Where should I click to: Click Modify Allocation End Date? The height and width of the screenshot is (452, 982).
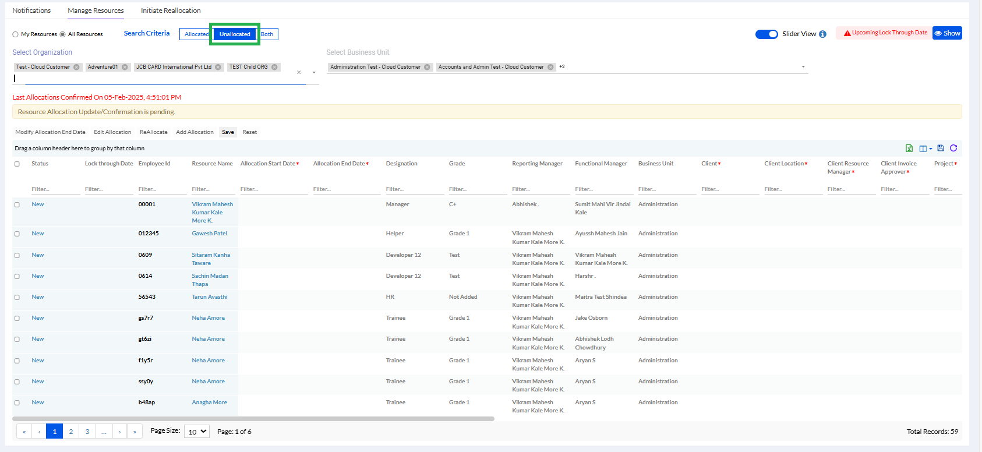click(x=50, y=132)
